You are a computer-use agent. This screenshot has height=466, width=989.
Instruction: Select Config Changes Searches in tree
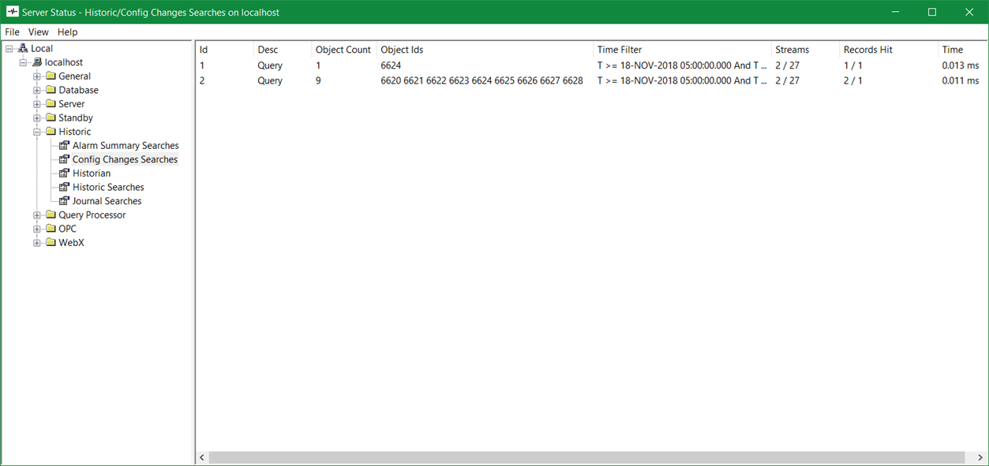click(x=125, y=159)
